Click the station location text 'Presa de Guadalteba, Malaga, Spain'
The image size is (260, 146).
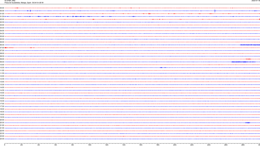coord(18,3)
